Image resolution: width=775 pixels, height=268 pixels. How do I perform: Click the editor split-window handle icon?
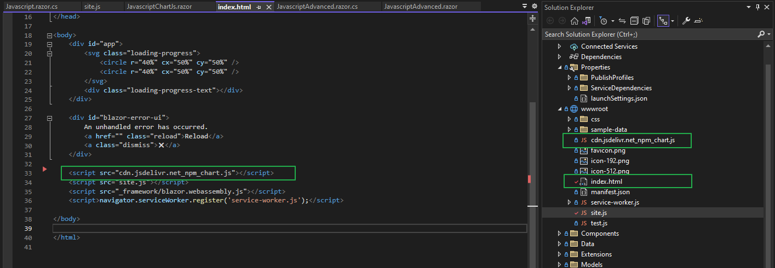[532, 18]
